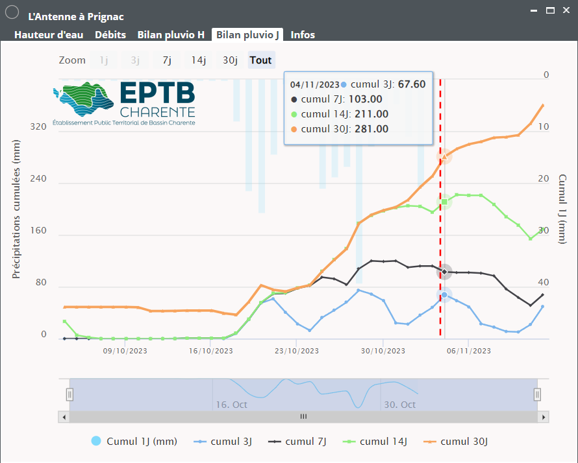Click the Précipitations cumulées (mm) axis title
This screenshot has width=578, height=463.
(x=16, y=209)
